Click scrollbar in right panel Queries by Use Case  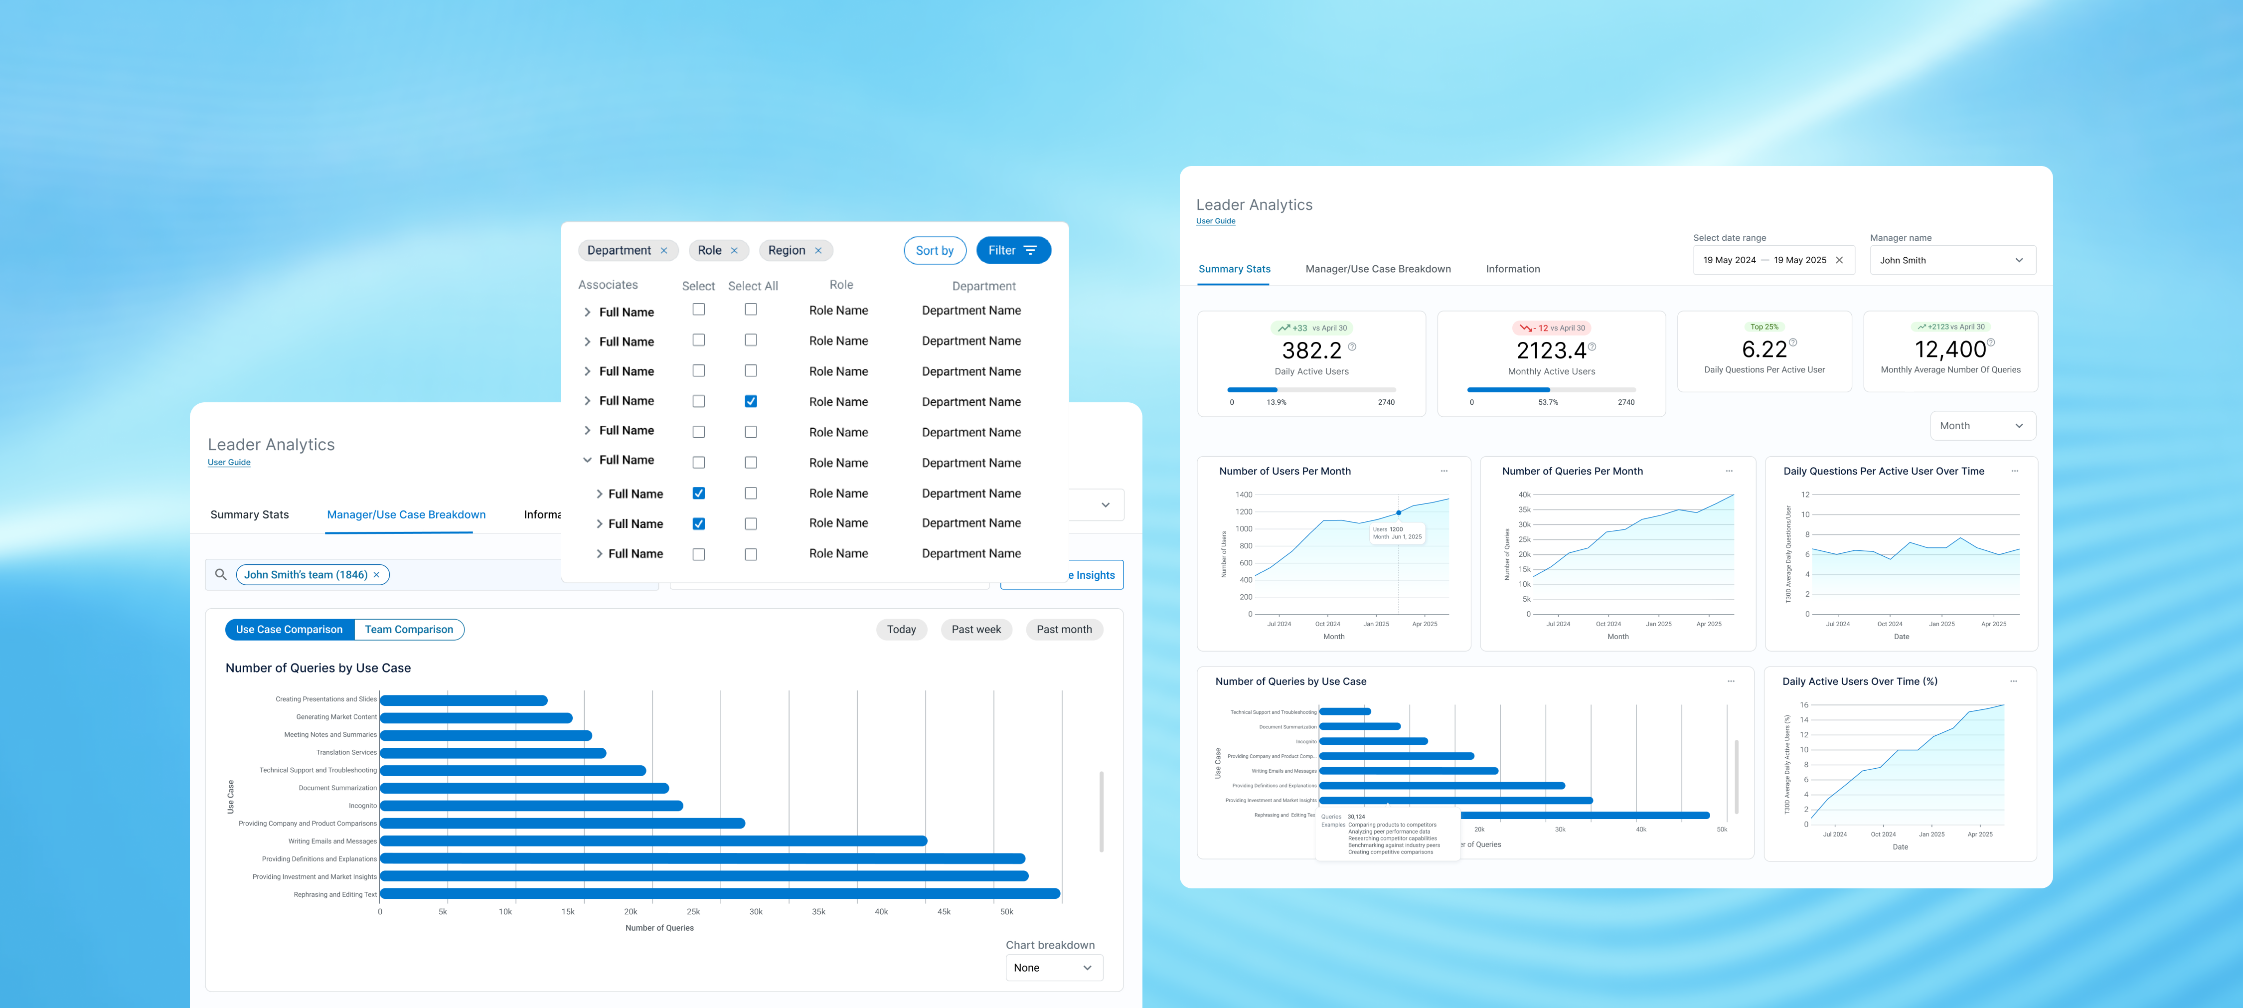point(1736,777)
